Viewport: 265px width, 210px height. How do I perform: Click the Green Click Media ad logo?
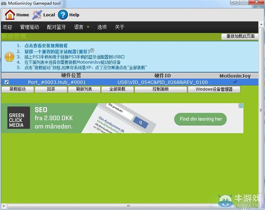pyautogui.click(x=19, y=118)
